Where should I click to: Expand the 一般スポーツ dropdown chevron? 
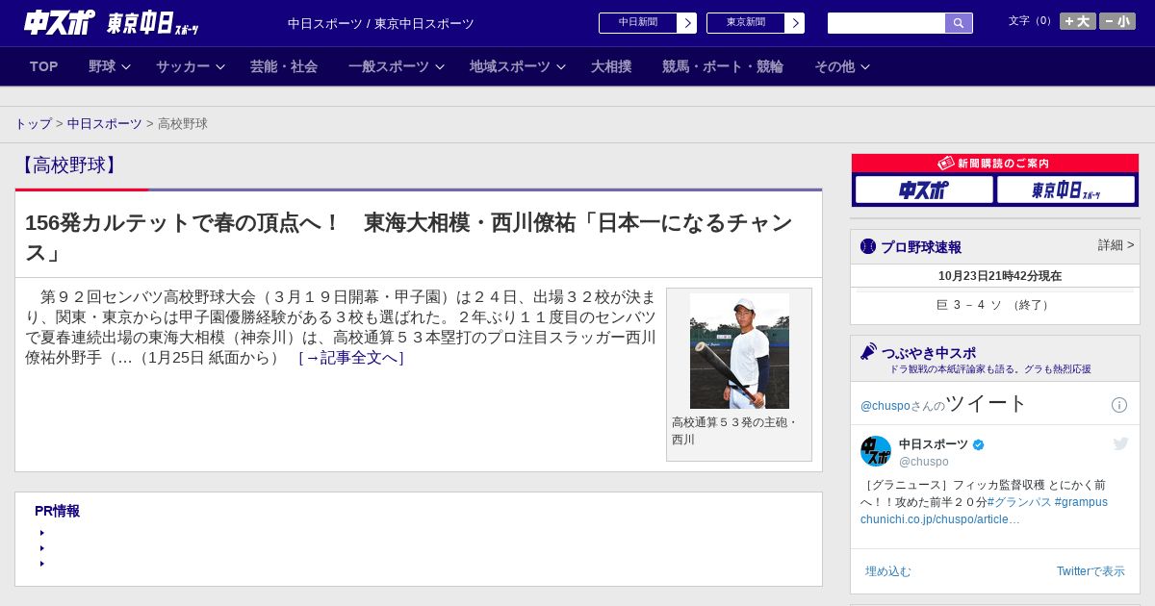(x=440, y=66)
